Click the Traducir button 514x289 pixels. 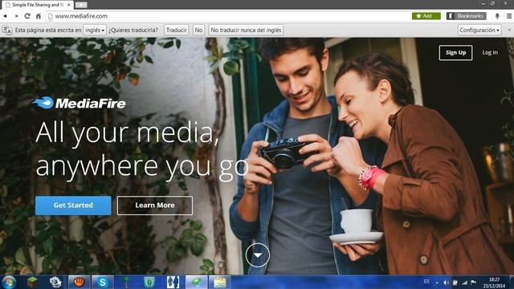[x=177, y=31]
